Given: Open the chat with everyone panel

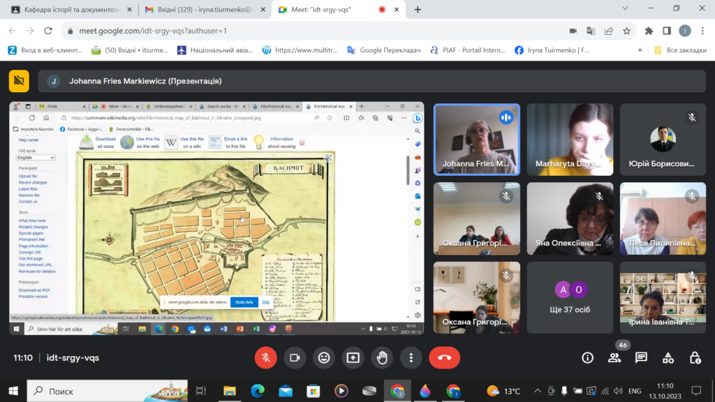Looking at the screenshot, I should click(641, 357).
